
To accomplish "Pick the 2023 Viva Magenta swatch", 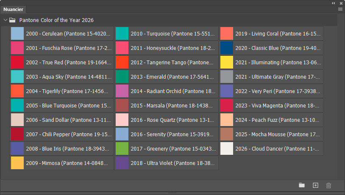I will click(227, 105).
